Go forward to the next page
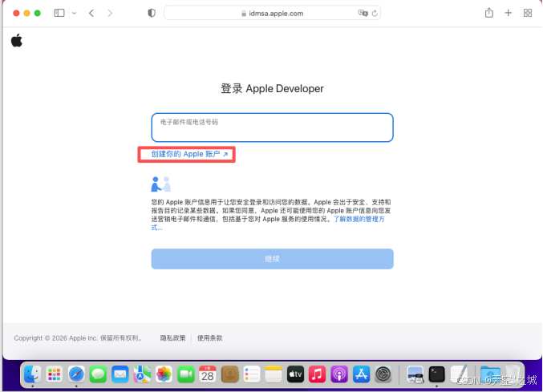 coord(110,13)
